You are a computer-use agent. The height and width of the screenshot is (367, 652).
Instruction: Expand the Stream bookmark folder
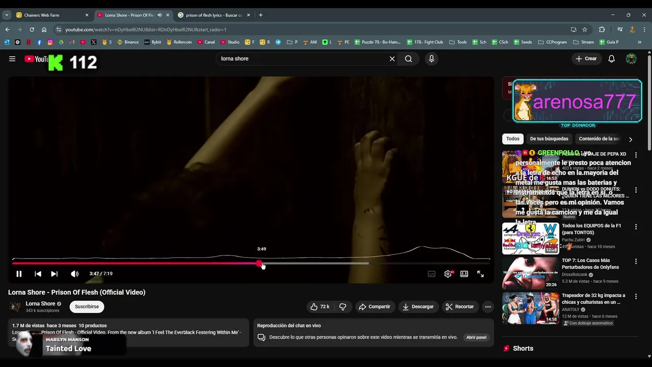pos(584,42)
